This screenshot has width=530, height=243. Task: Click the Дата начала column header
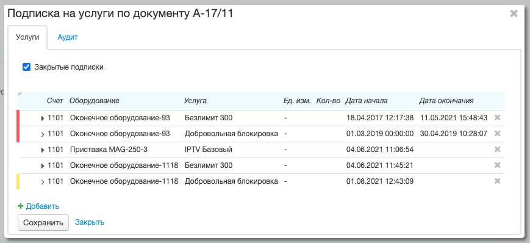pos(366,101)
